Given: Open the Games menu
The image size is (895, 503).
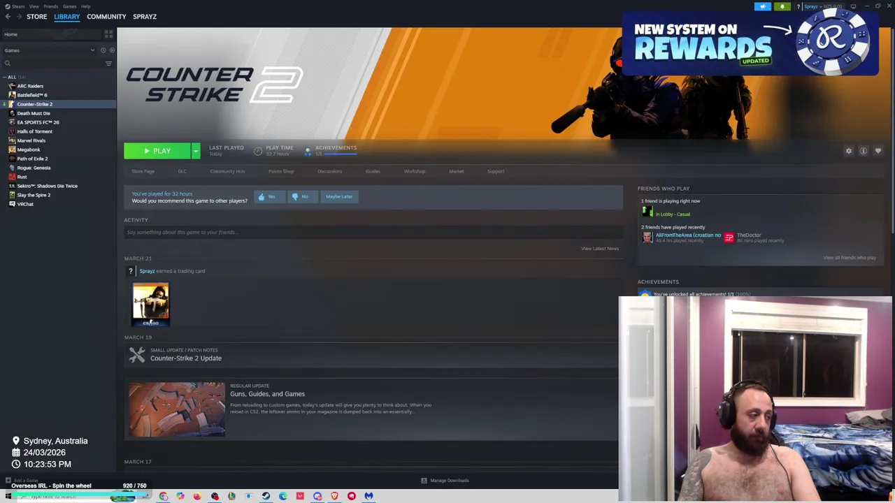Looking at the screenshot, I should [x=69, y=6].
